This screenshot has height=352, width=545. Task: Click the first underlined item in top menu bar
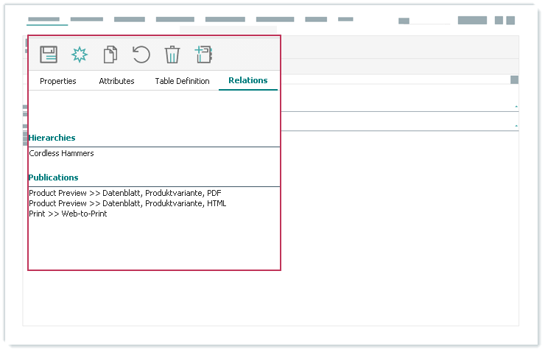[x=43, y=20]
